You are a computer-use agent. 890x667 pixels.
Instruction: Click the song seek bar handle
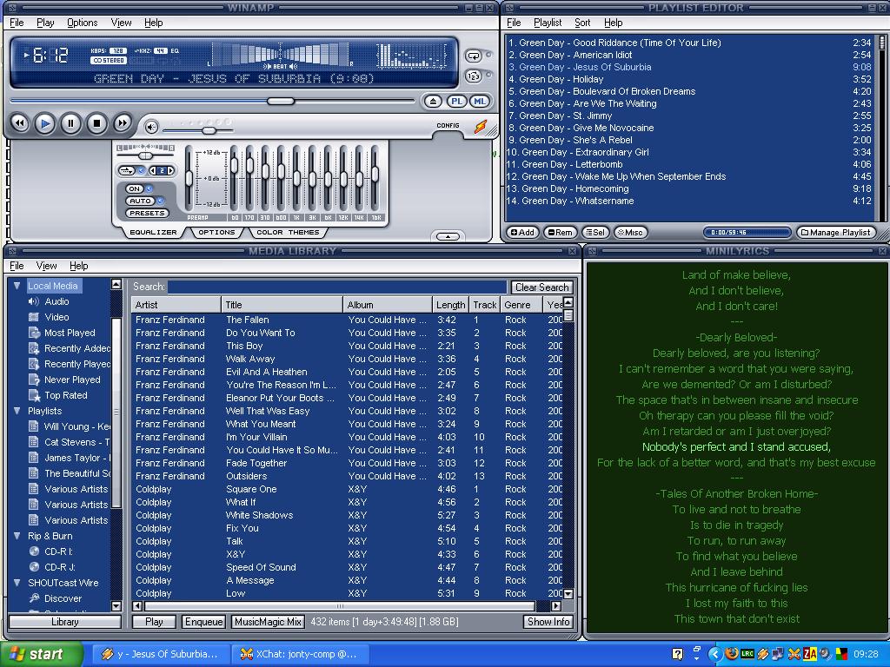(280, 101)
